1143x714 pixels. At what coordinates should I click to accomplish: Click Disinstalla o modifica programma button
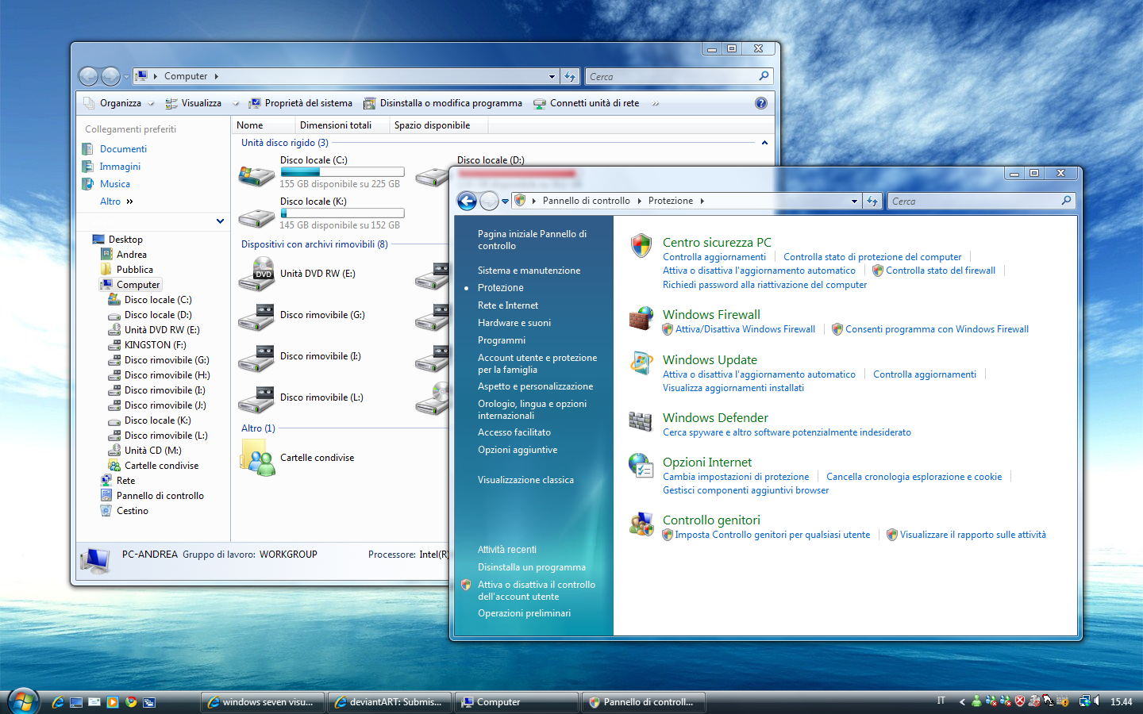pos(443,103)
